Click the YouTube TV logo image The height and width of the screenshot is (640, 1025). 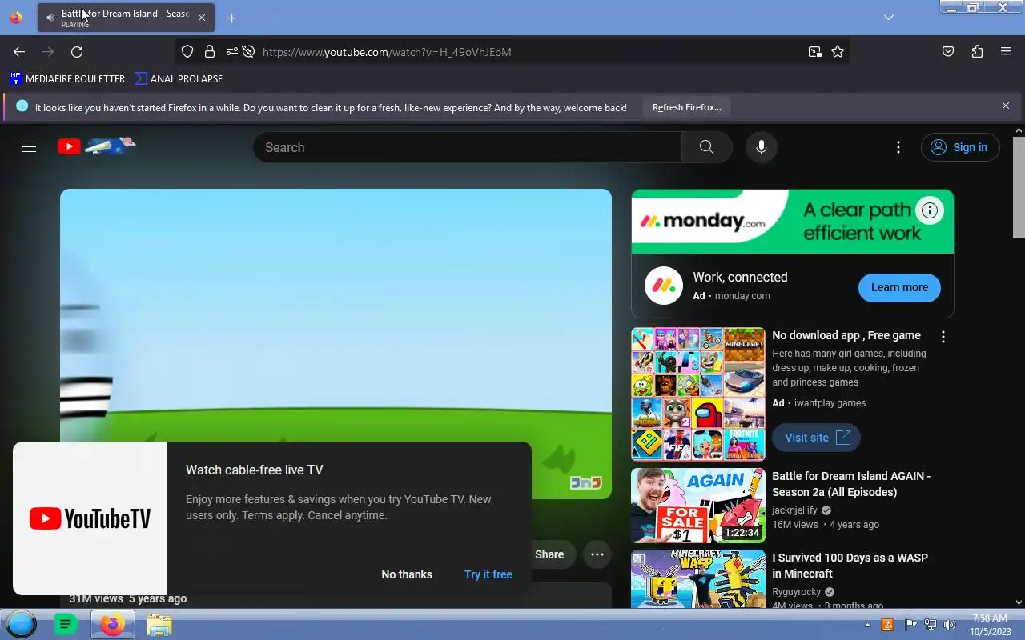tap(90, 518)
